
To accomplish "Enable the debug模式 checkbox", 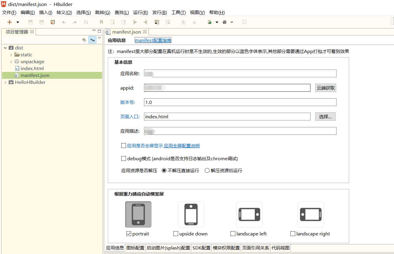I will click(x=124, y=158).
